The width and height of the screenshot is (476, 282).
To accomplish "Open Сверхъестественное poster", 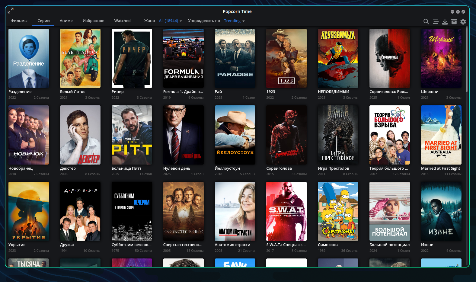I will pos(184,211).
